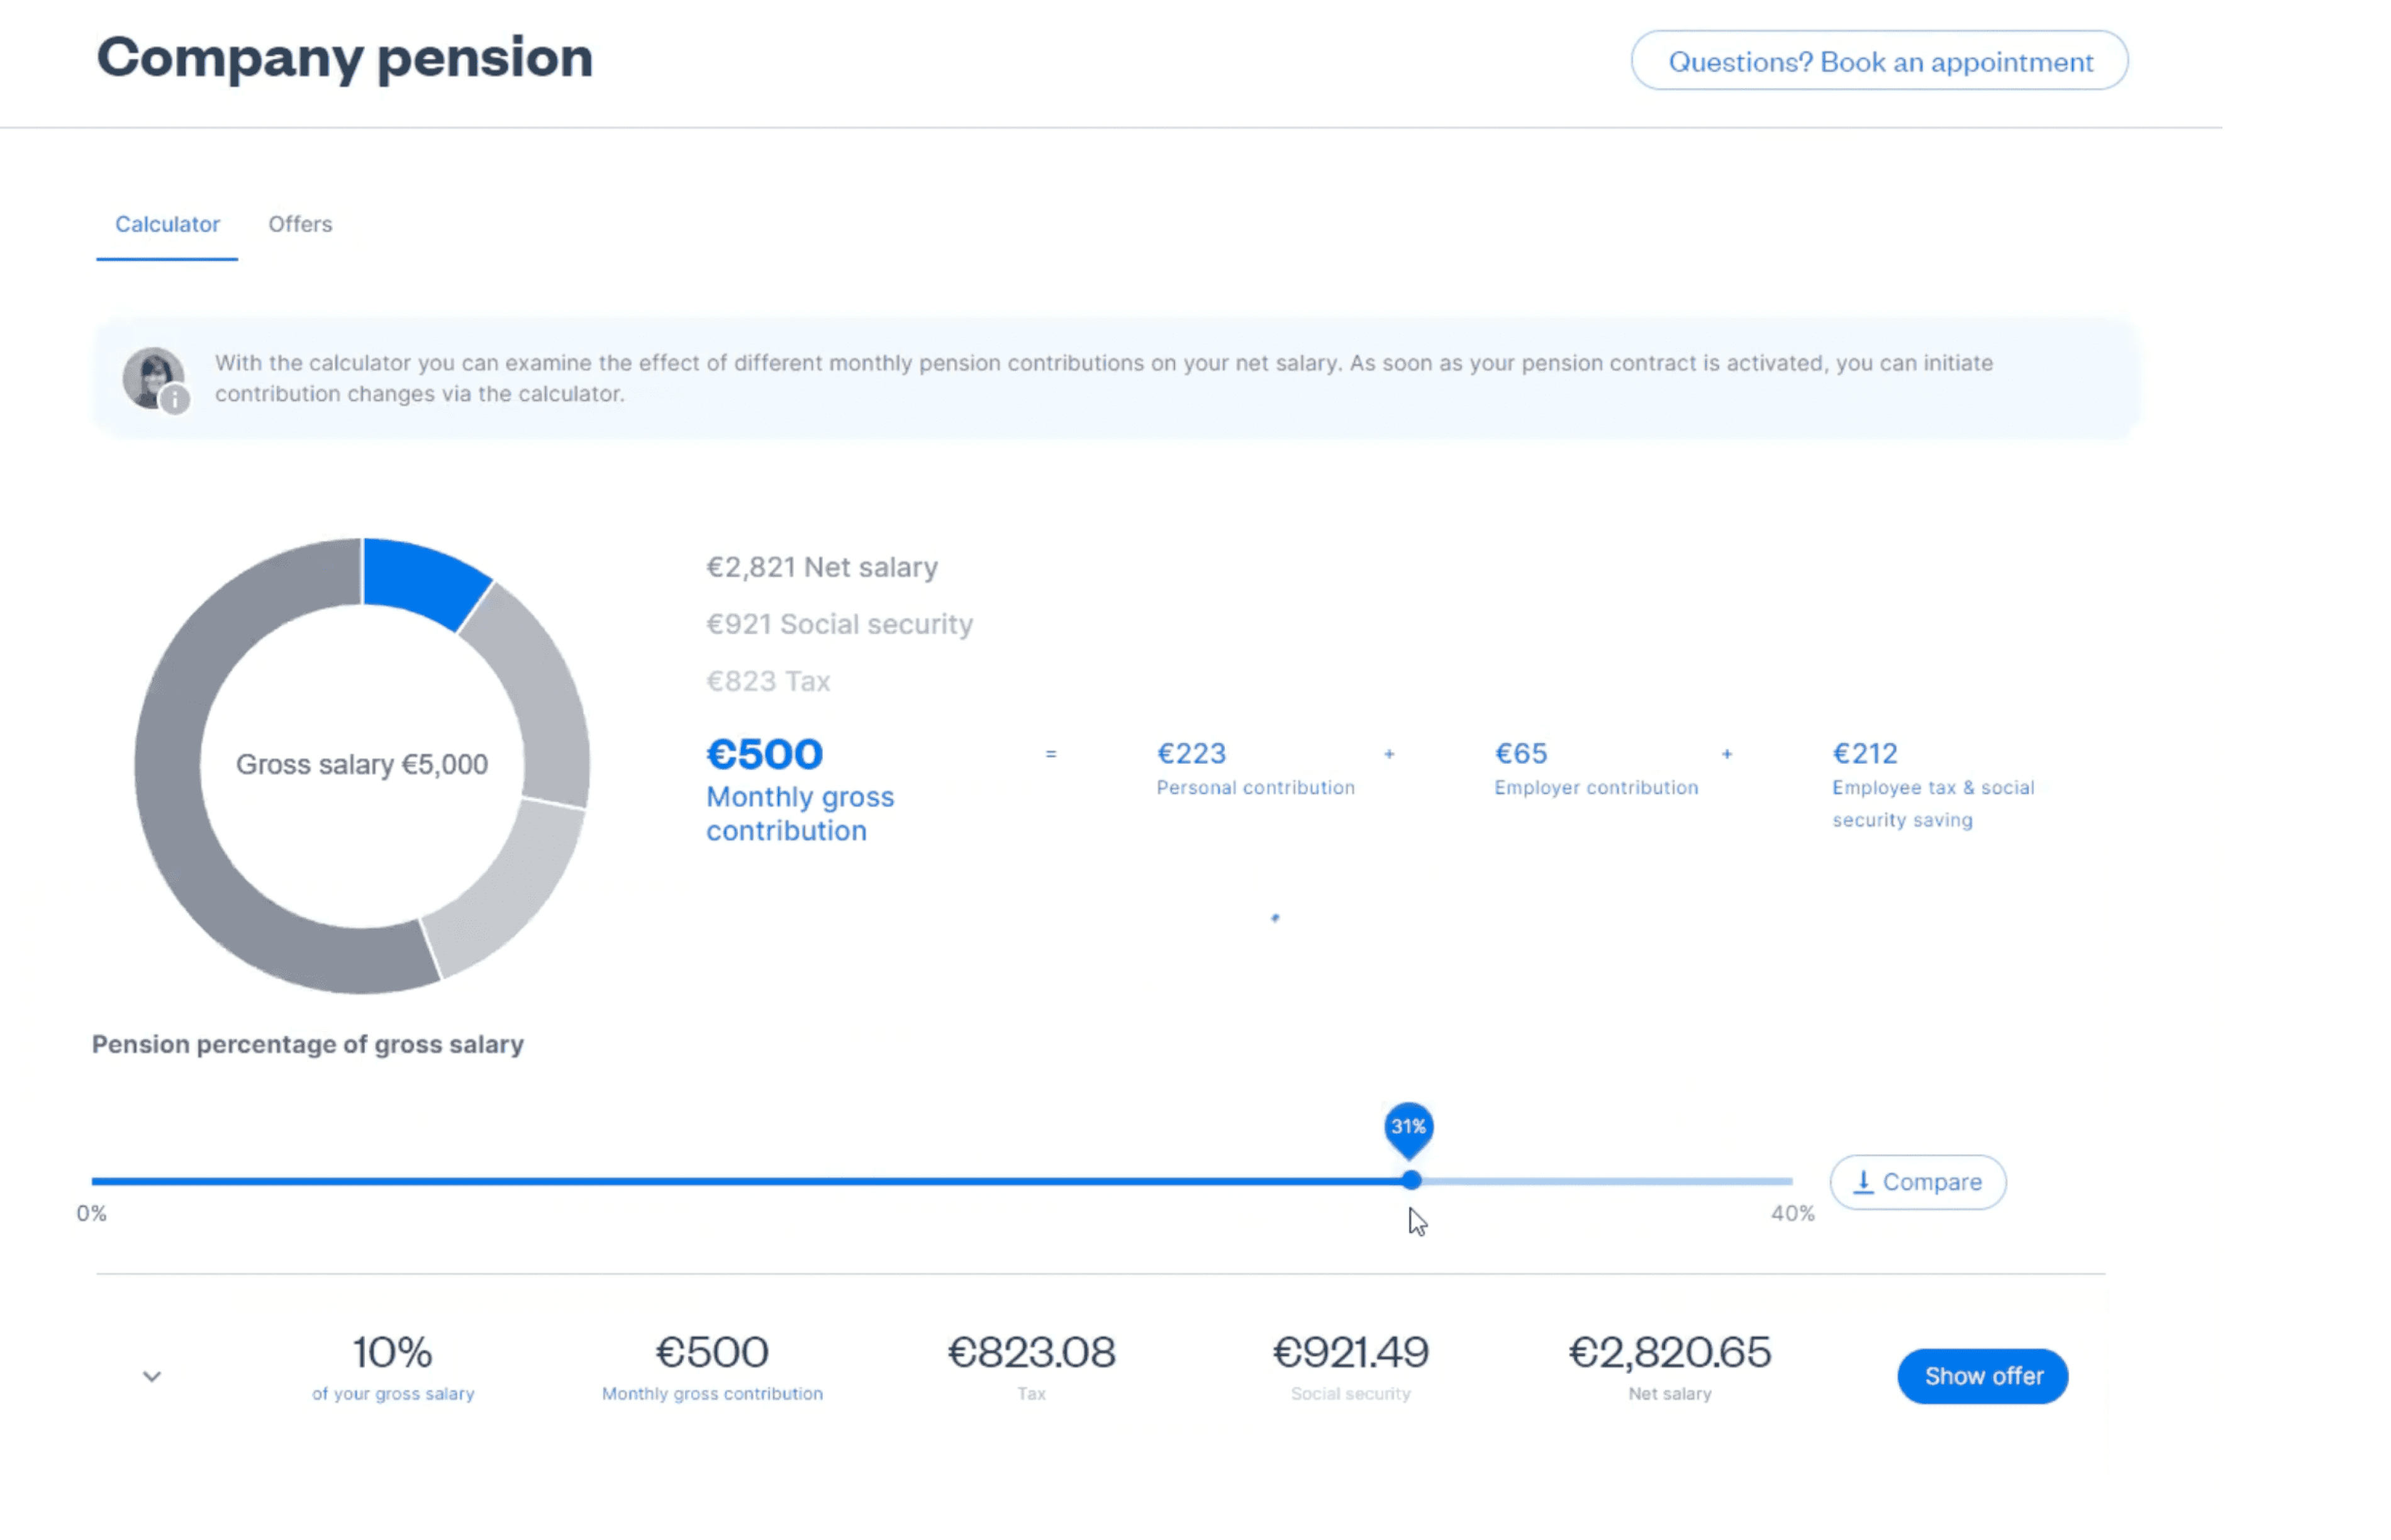
Task: Expand the 10% comparison row chevron
Action: coord(152,1376)
